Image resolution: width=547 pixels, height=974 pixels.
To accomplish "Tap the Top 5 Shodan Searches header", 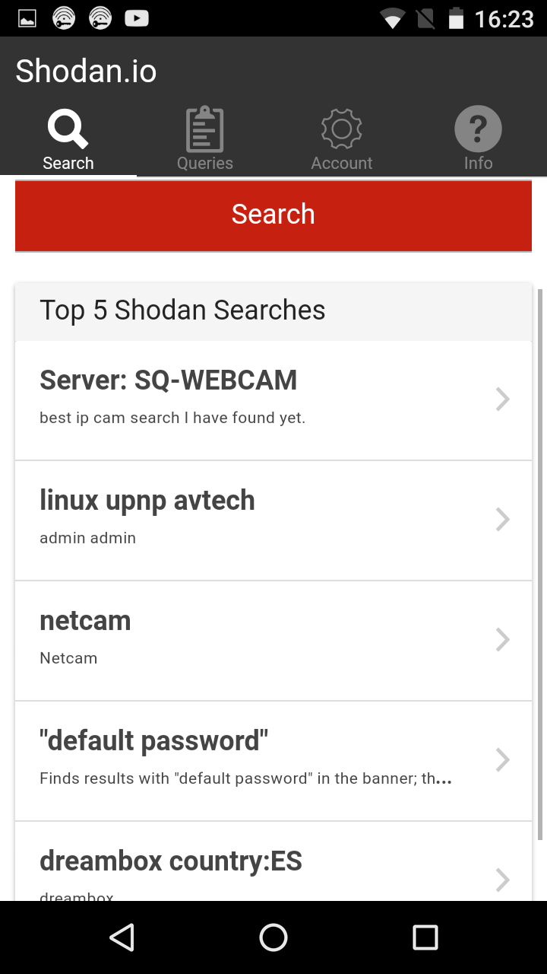I will pyautogui.click(x=182, y=310).
